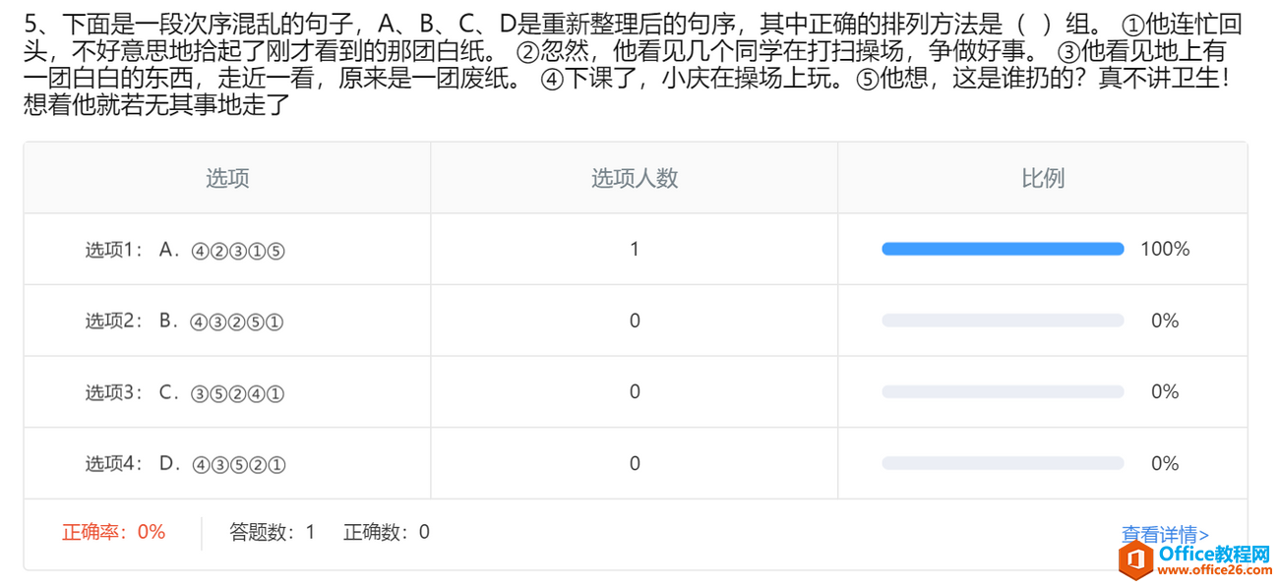The image size is (1279, 587).
Task: Click the Office教程网 logo icon
Action: [x=1136, y=558]
